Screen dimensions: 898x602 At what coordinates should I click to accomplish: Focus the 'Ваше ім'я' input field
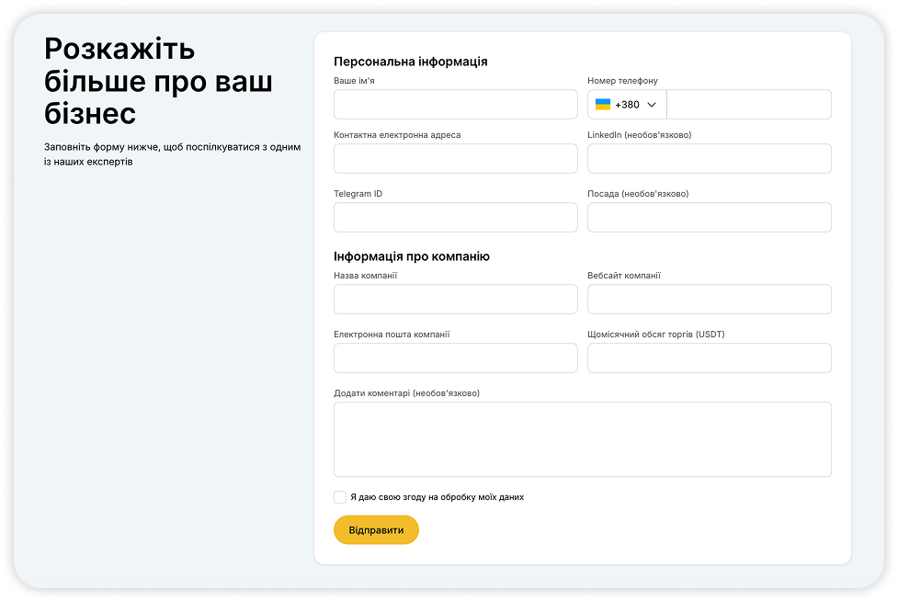pos(455,105)
